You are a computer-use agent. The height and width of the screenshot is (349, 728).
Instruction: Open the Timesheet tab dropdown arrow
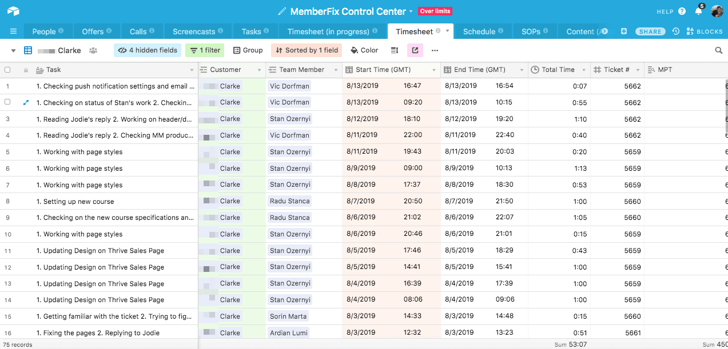point(447,31)
